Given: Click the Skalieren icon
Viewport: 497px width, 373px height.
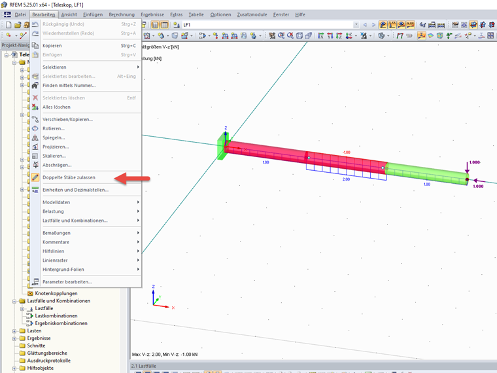Looking at the screenshot, I should click(x=35, y=156).
